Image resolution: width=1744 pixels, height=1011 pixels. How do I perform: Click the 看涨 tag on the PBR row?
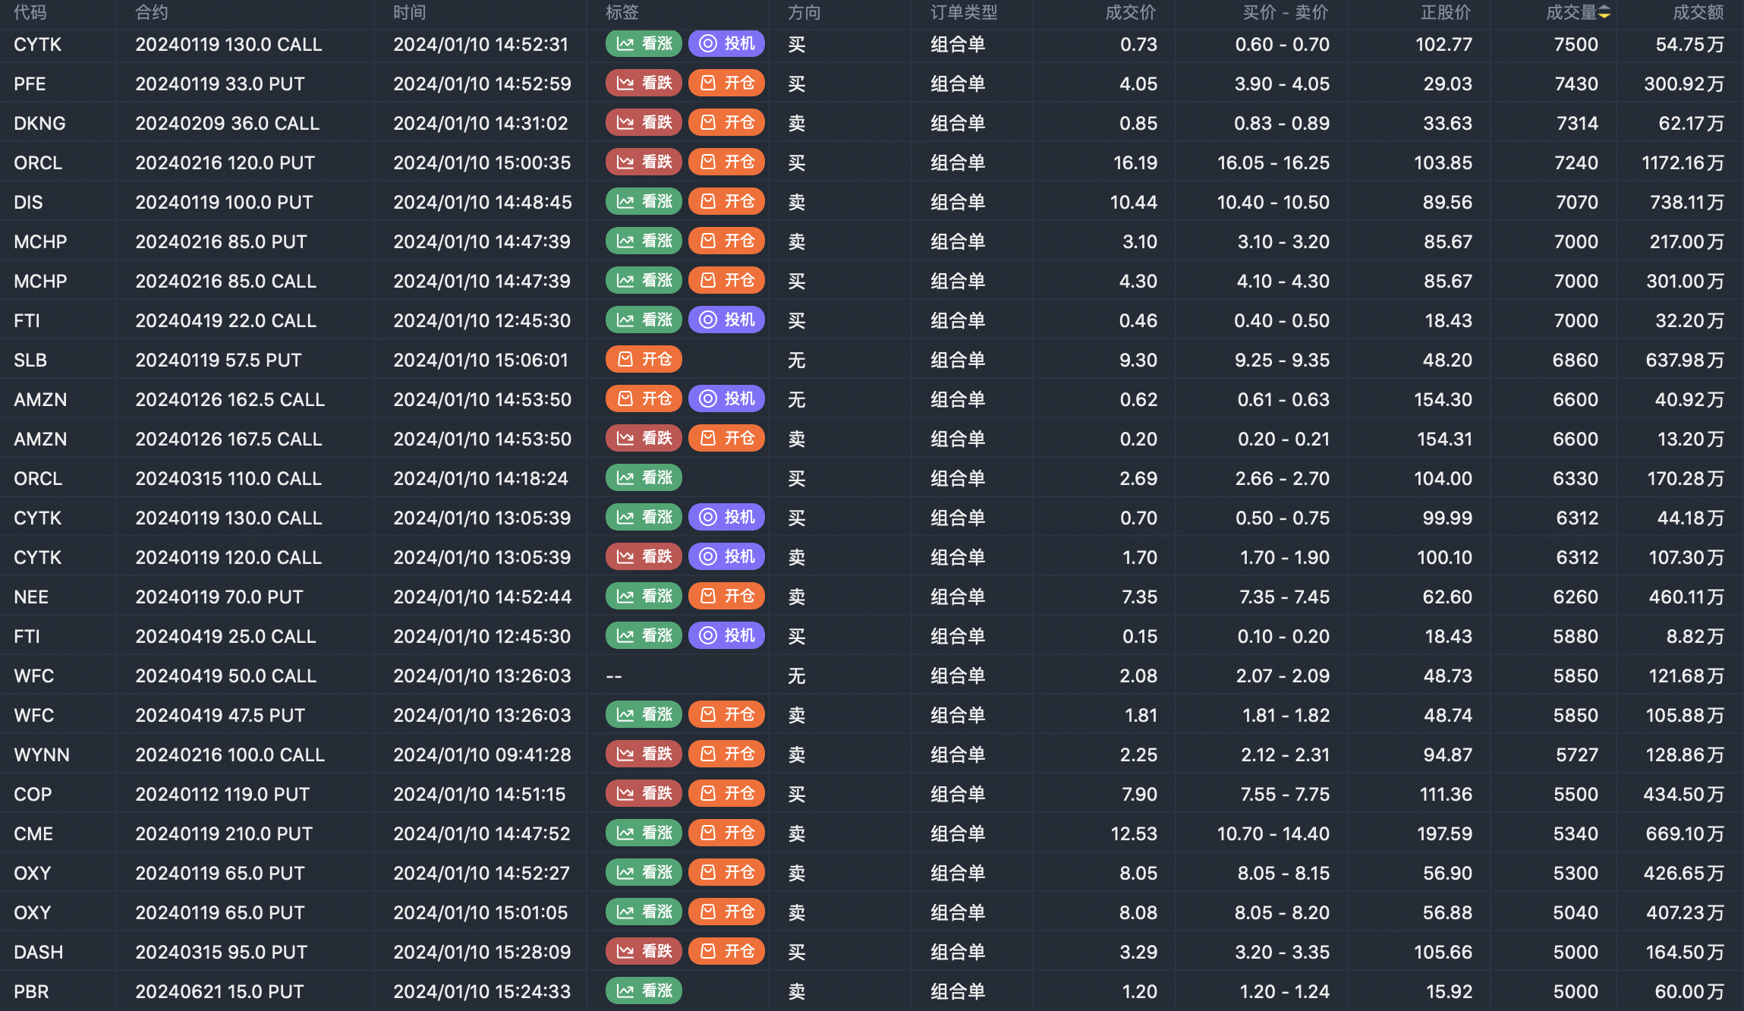click(644, 991)
